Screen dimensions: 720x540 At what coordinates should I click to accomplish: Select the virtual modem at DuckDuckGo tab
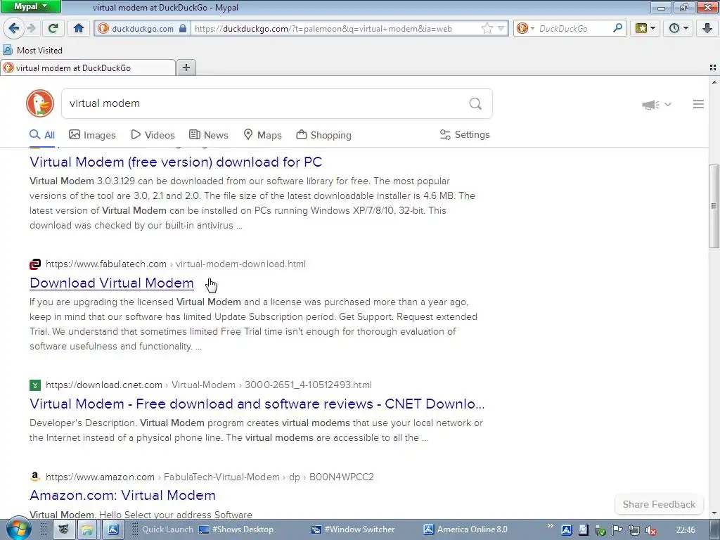87,68
